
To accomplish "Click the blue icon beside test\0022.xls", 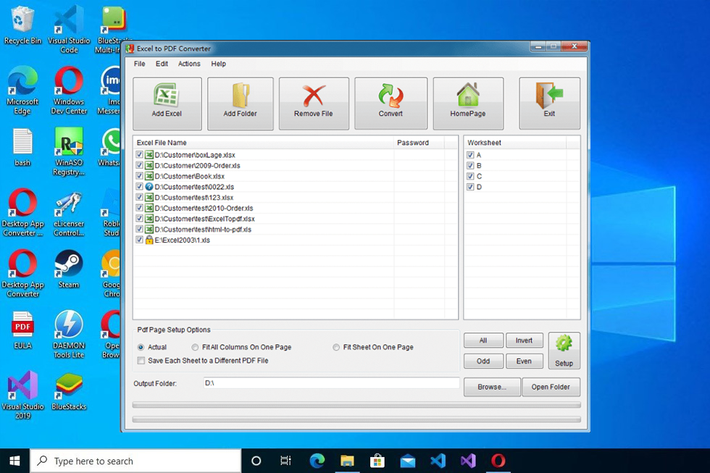I will pos(148,186).
